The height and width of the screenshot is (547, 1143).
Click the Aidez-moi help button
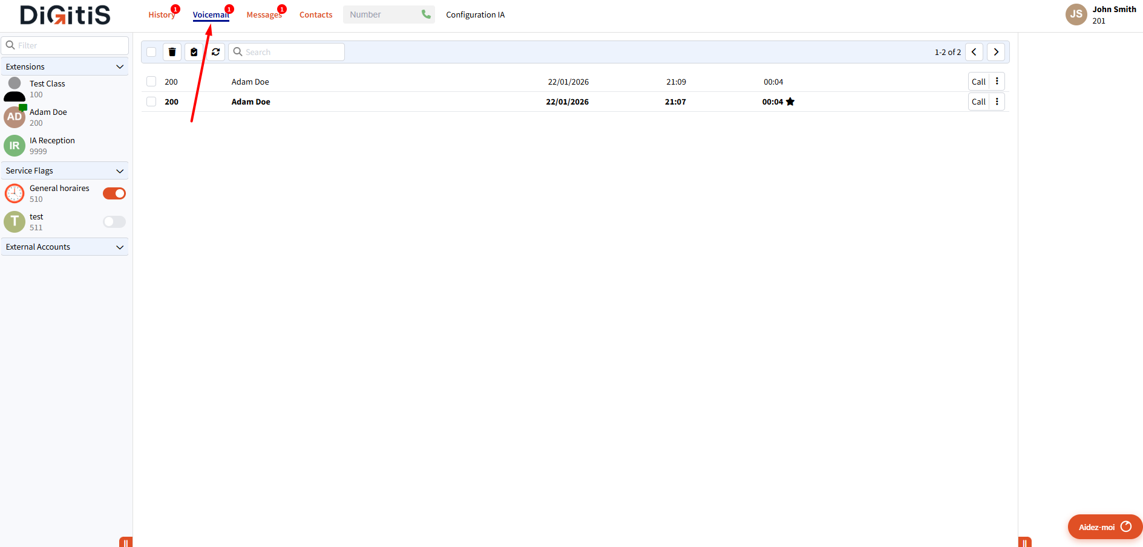[1104, 526]
